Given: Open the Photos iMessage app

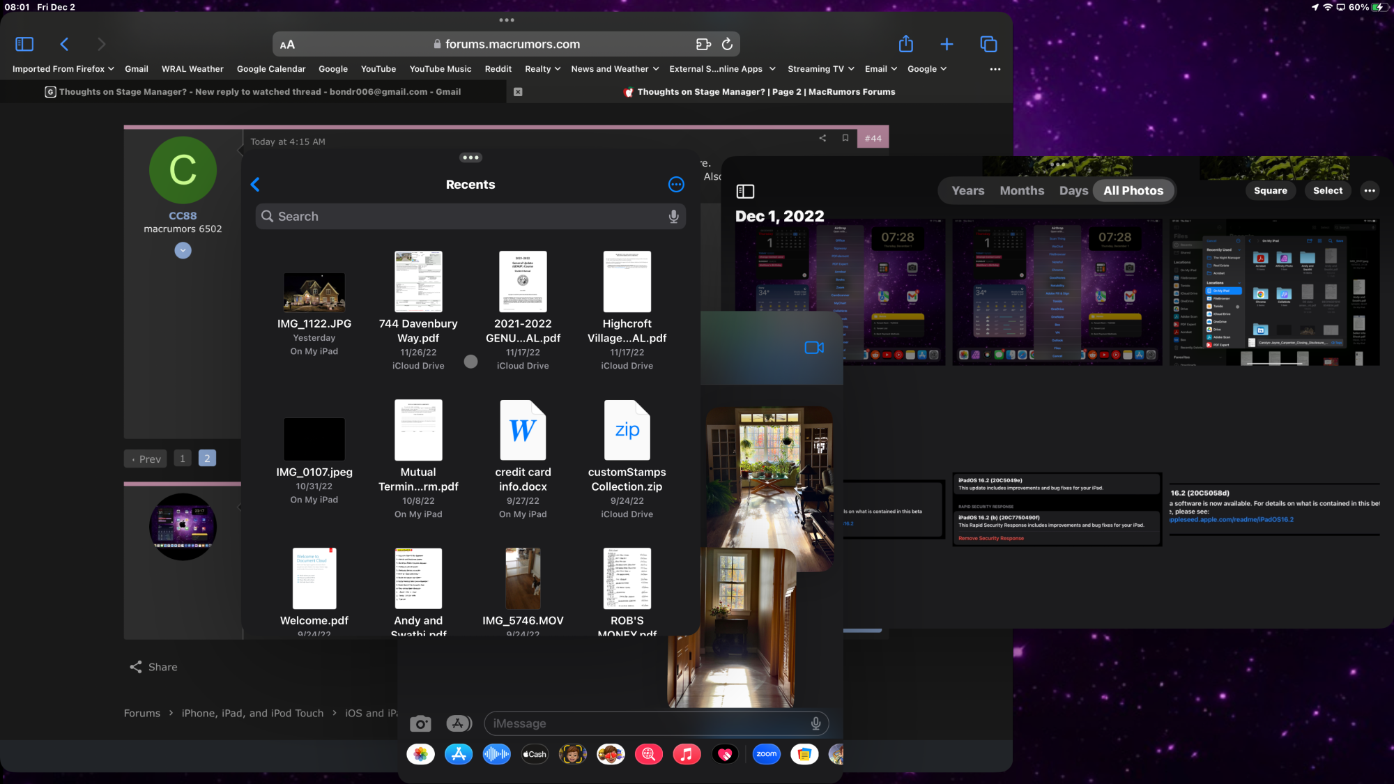Looking at the screenshot, I should pyautogui.click(x=420, y=754).
